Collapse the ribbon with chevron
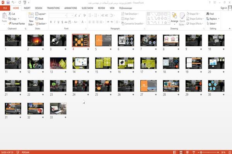232x154 pixels. (x=230, y=29)
